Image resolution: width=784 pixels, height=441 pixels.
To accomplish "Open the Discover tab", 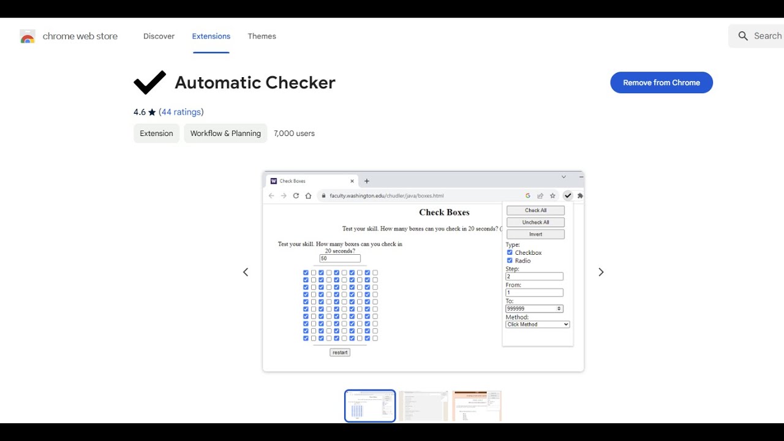I will coord(159,36).
